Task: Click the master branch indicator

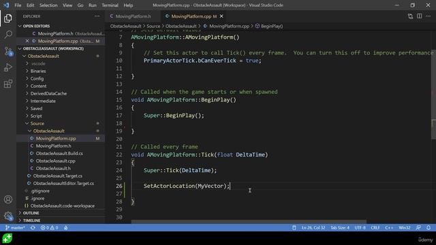Action: coord(15,228)
